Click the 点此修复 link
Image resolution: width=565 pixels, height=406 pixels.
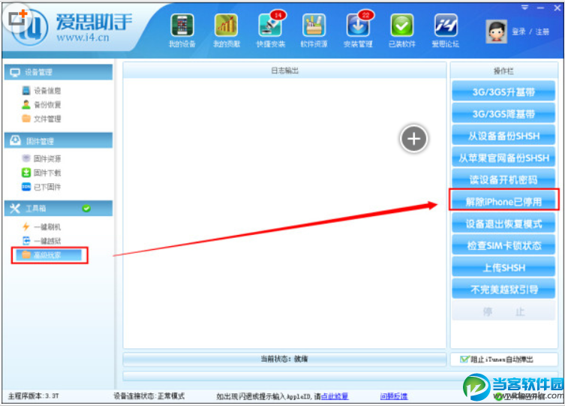335,396
